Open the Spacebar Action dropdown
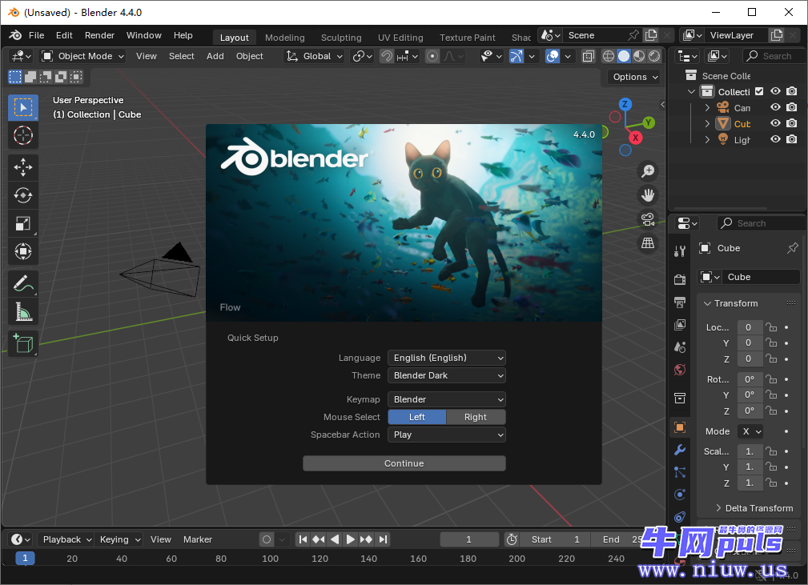 tap(447, 435)
